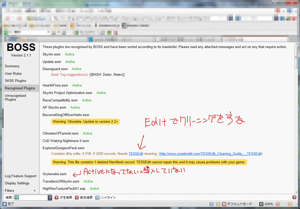Viewport: 300px width, 209px height.
Task: Click the zoom plus icon beside 100%
Action: tap(261, 204)
